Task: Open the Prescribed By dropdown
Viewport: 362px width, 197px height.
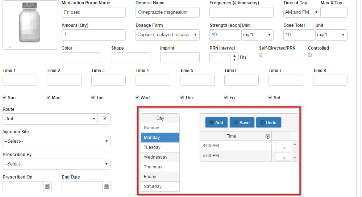Action: tap(57, 164)
